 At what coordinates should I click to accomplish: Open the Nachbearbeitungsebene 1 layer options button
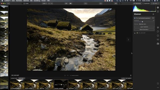[x=153, y=18]
